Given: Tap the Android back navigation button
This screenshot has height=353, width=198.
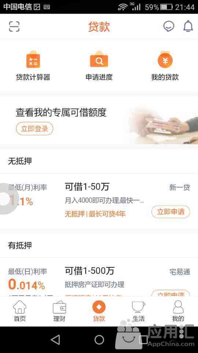Looking at the screenshot, I should click(x=55, y=340).
